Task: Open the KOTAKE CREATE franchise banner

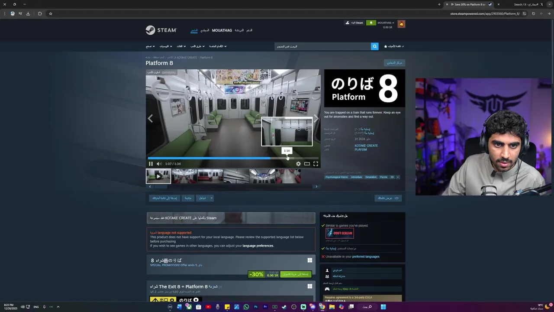Action: click(x=231, y=218)
